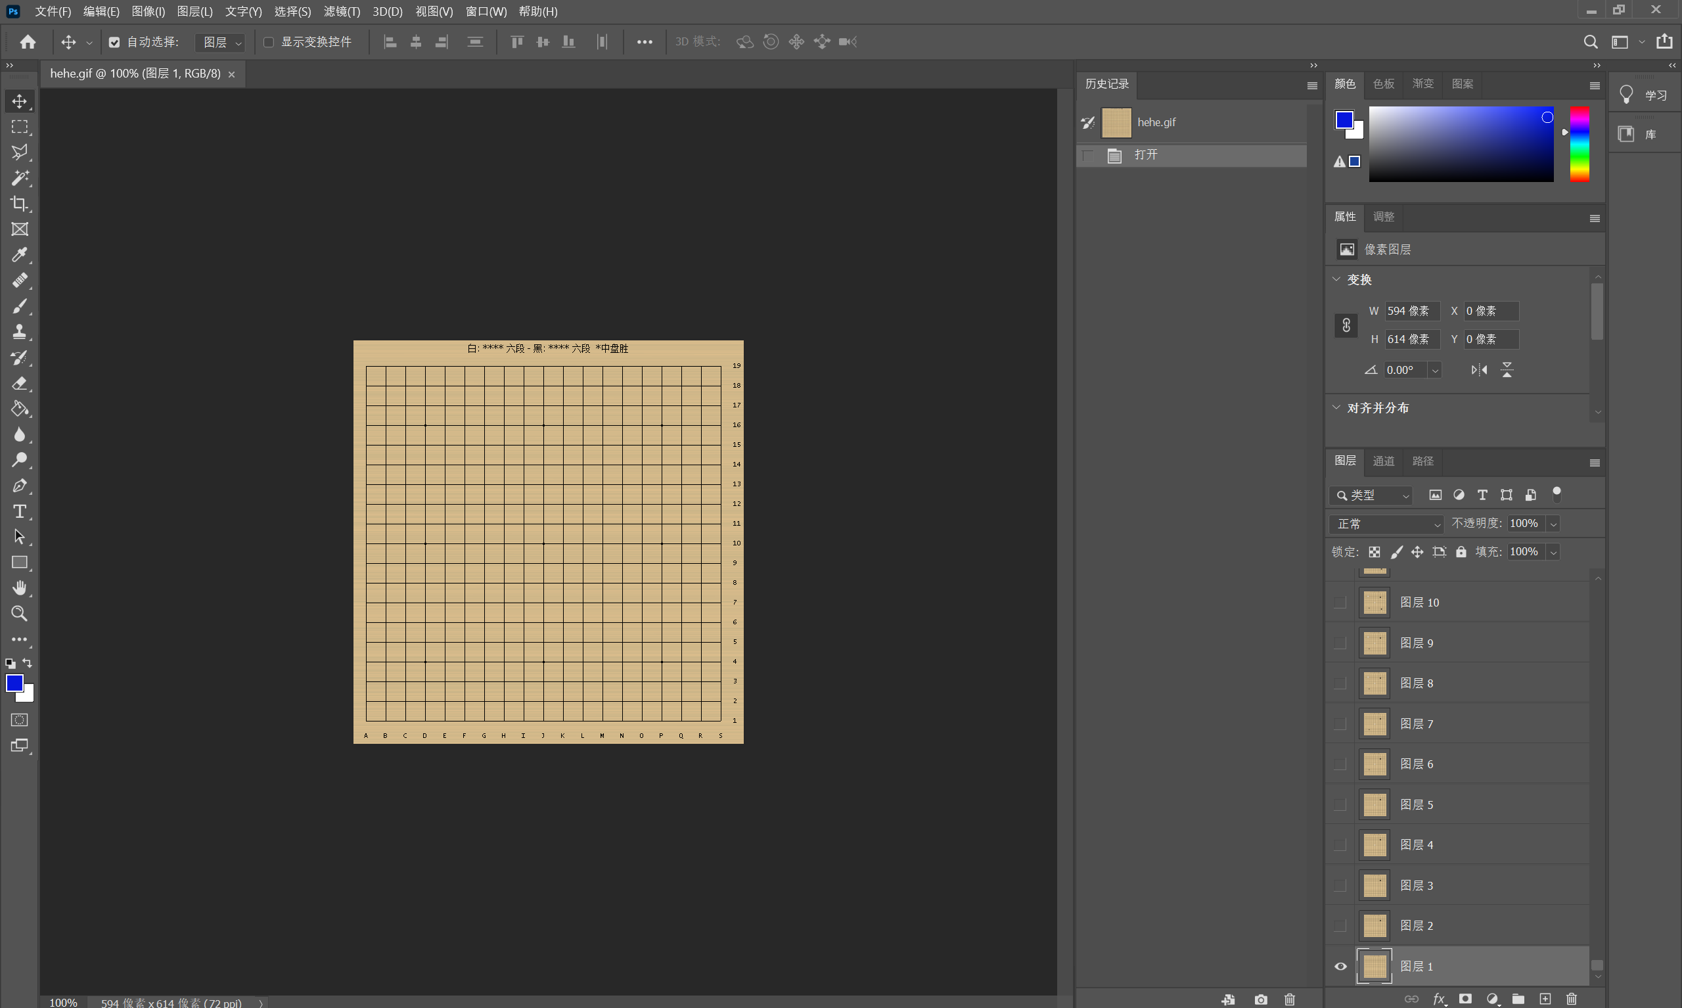Show 图层 2 visibility box
Screen dimensions: 1682x1008
point(1340,926)
